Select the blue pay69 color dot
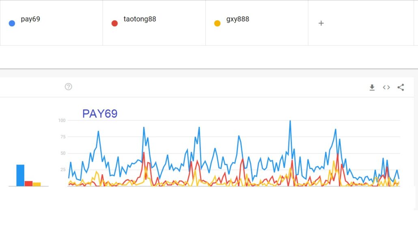 coord(12,24)
